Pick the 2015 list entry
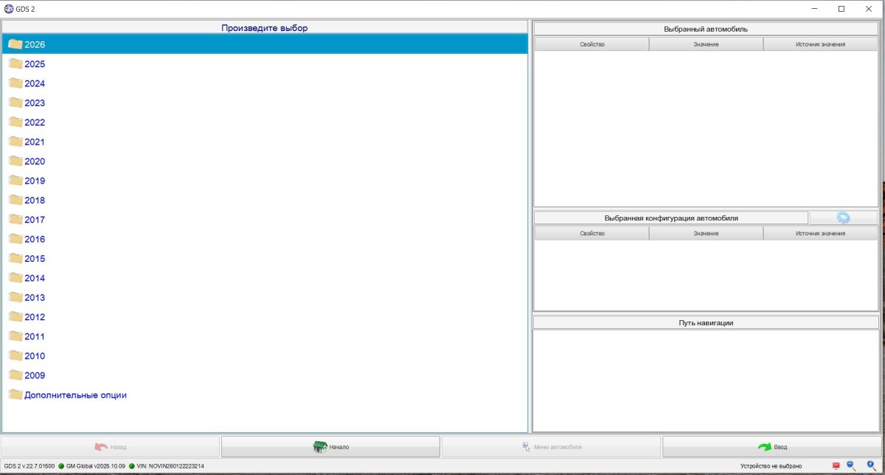The image size is (885, 475). (265, 258)
